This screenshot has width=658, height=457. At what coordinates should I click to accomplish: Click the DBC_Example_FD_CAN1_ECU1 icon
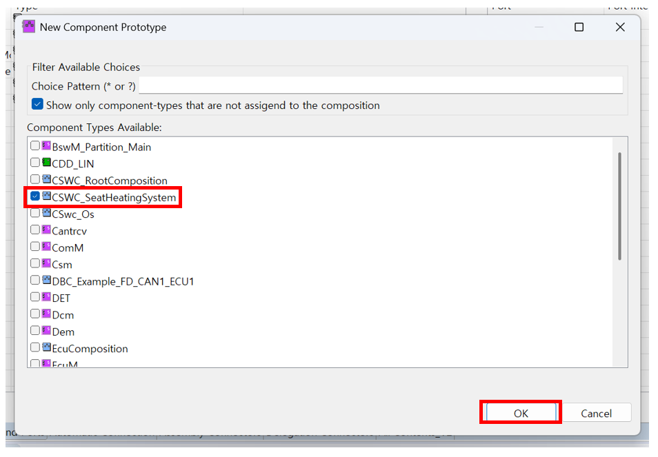[46, 281]
